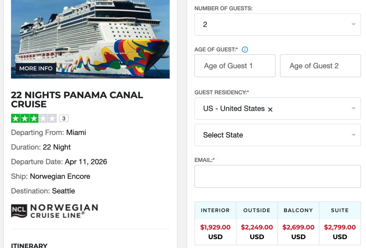Click the $1,929.00 Interior price
The width and height of the screenshot is (366, 248).
click(215, 227)
